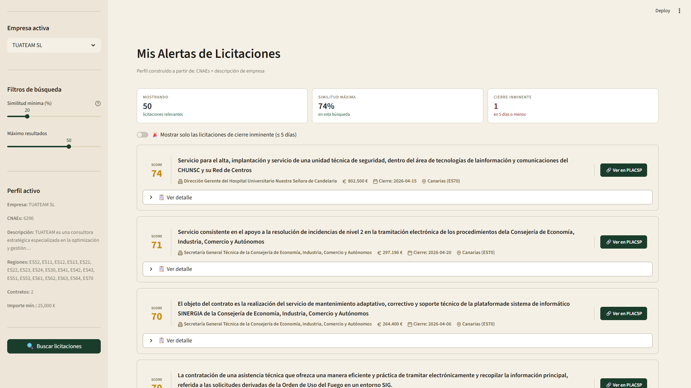The image size is (691, 388).
Task: Click the siren icon beside the cierre inminente toggle
Action: (155, 135)
